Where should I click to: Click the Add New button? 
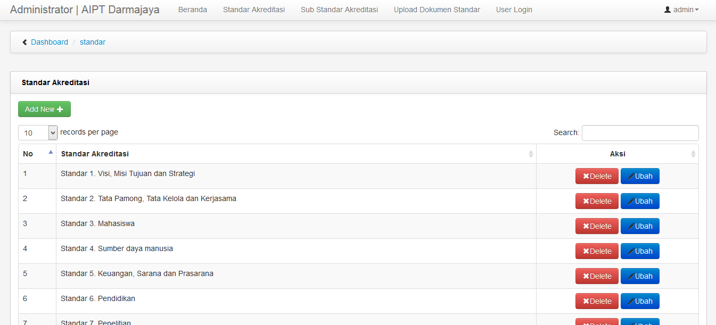click(x=44, y=109)
